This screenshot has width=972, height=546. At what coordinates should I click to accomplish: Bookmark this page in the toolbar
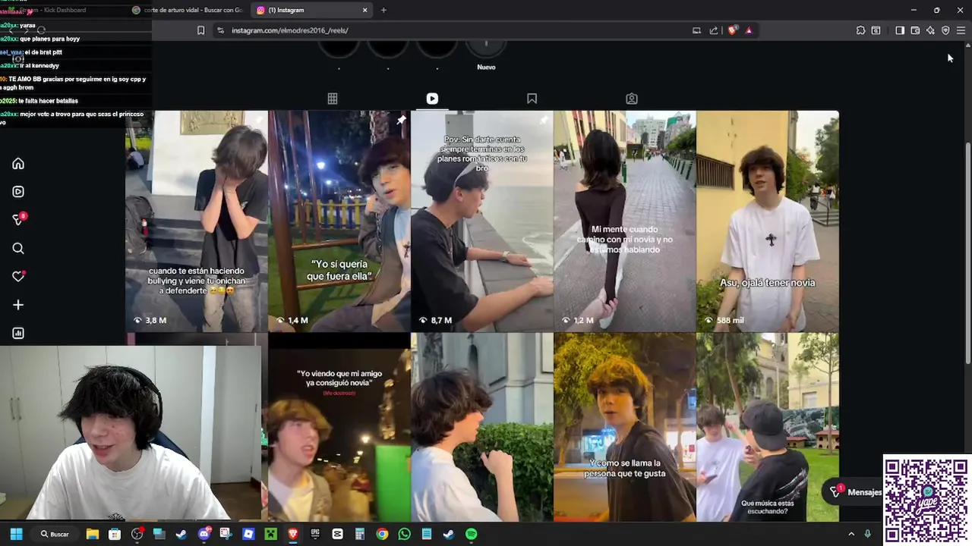(200, 30)
